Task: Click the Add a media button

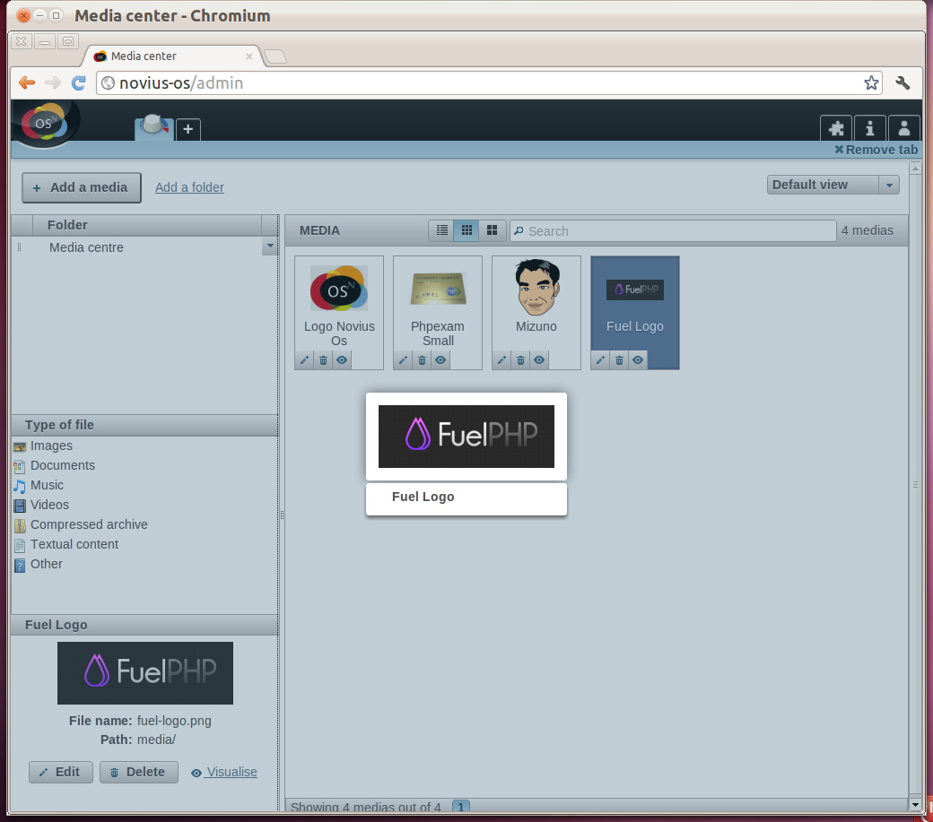Action: (82, 188)
